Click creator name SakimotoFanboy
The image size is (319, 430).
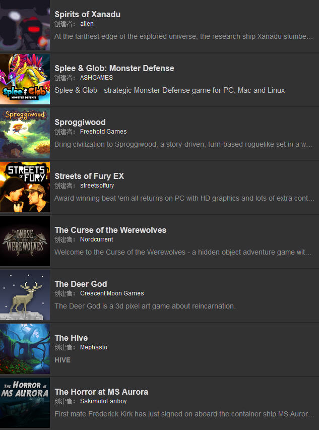[x=103, y=401]
